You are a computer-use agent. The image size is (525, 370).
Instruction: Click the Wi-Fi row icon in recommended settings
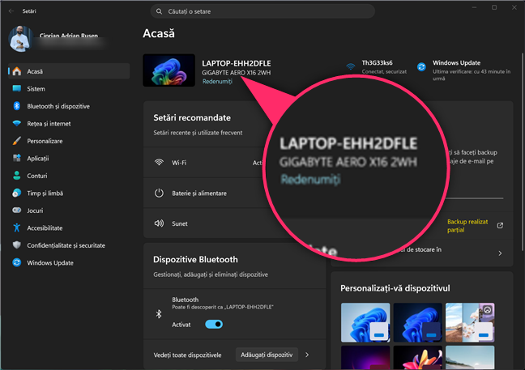159,163
